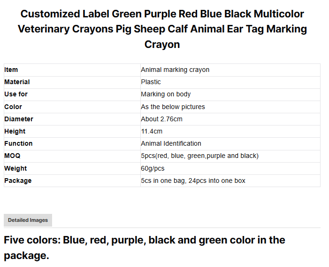Viewport: 329px width, 267px height.
Task: Select the 'Animal Identification' cell
Action: point(171,143)
